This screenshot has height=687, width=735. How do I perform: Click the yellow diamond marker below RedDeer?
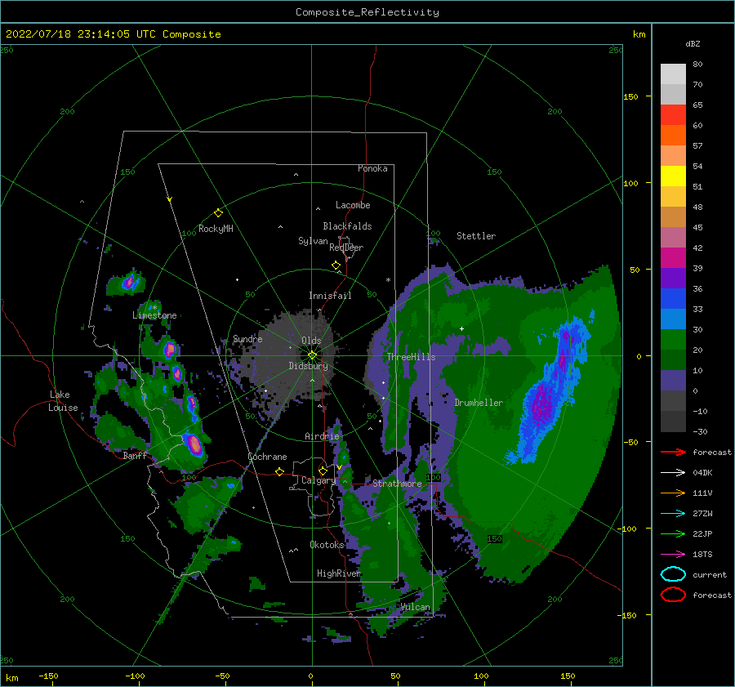(x=336, y=265)
